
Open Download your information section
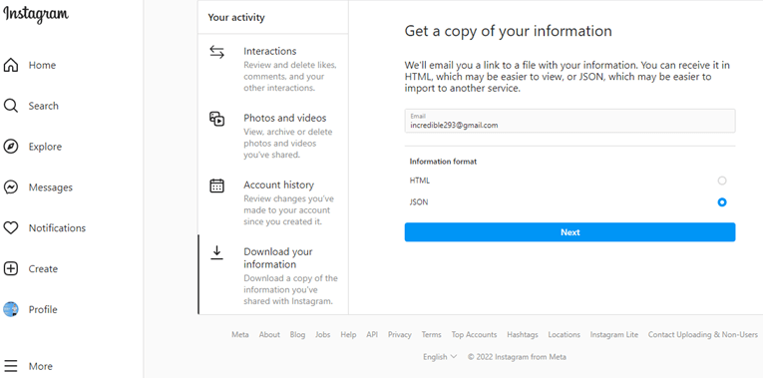[x=273, y=274]
